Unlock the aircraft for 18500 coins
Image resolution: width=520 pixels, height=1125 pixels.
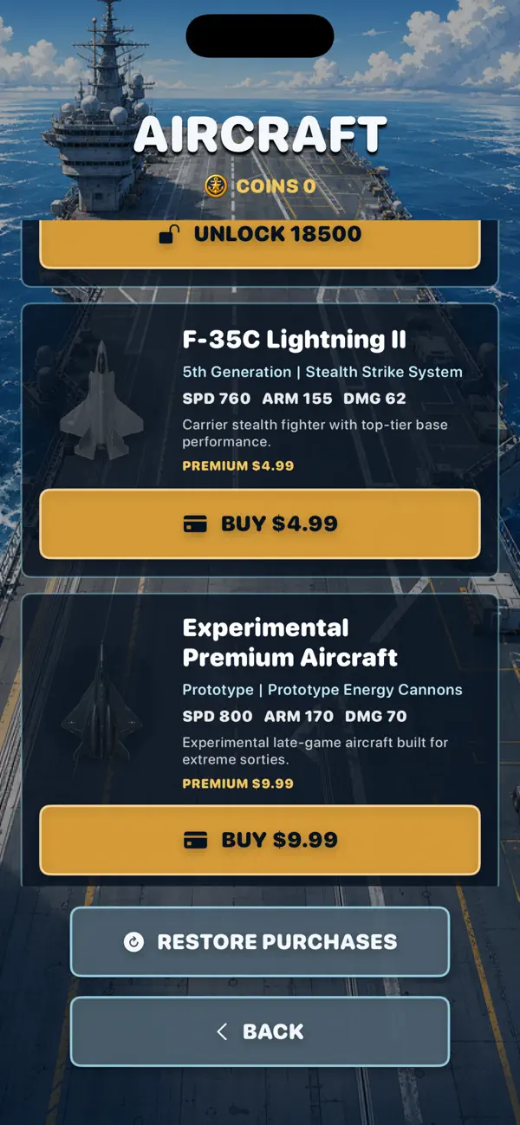pyautogui.click(x=260, y=240)
